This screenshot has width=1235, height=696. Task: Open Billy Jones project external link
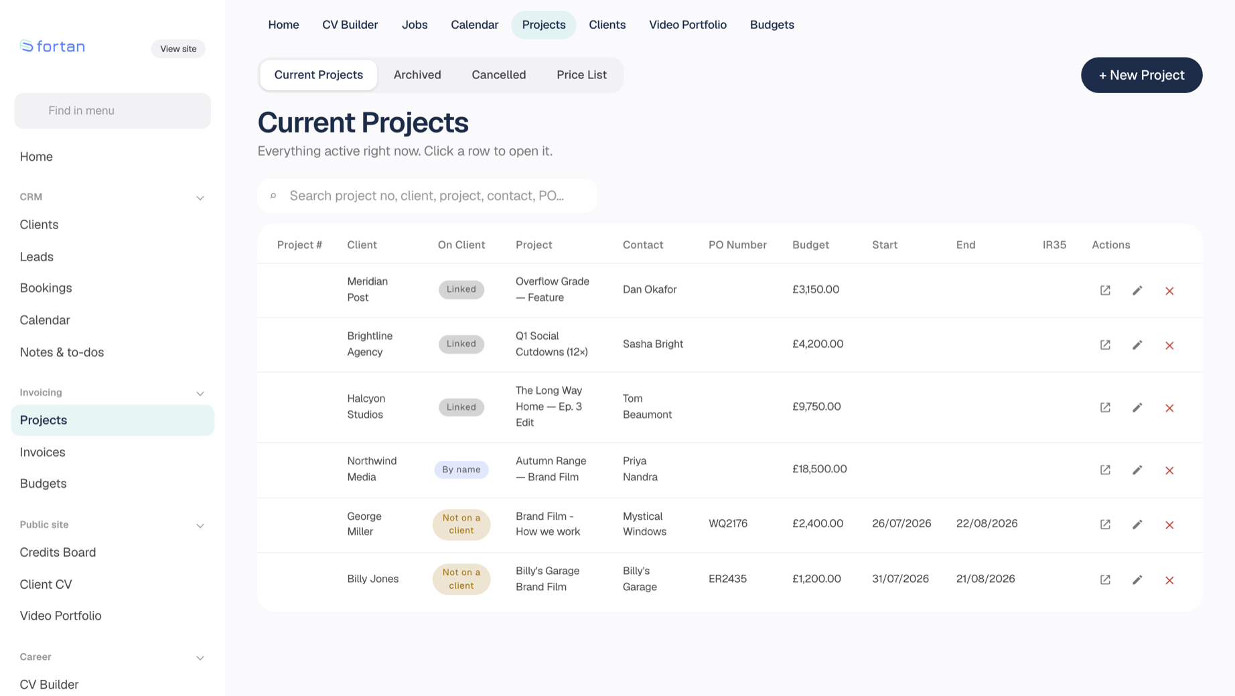(1105, 579)
